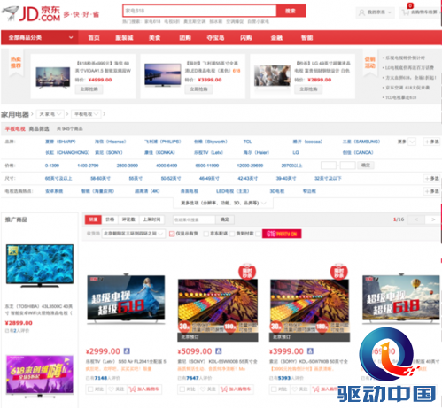Viewport: 442px width, 408px height.
Task: Open the 大家电 breadcrumb dropdown
Action: pos(50,114)
